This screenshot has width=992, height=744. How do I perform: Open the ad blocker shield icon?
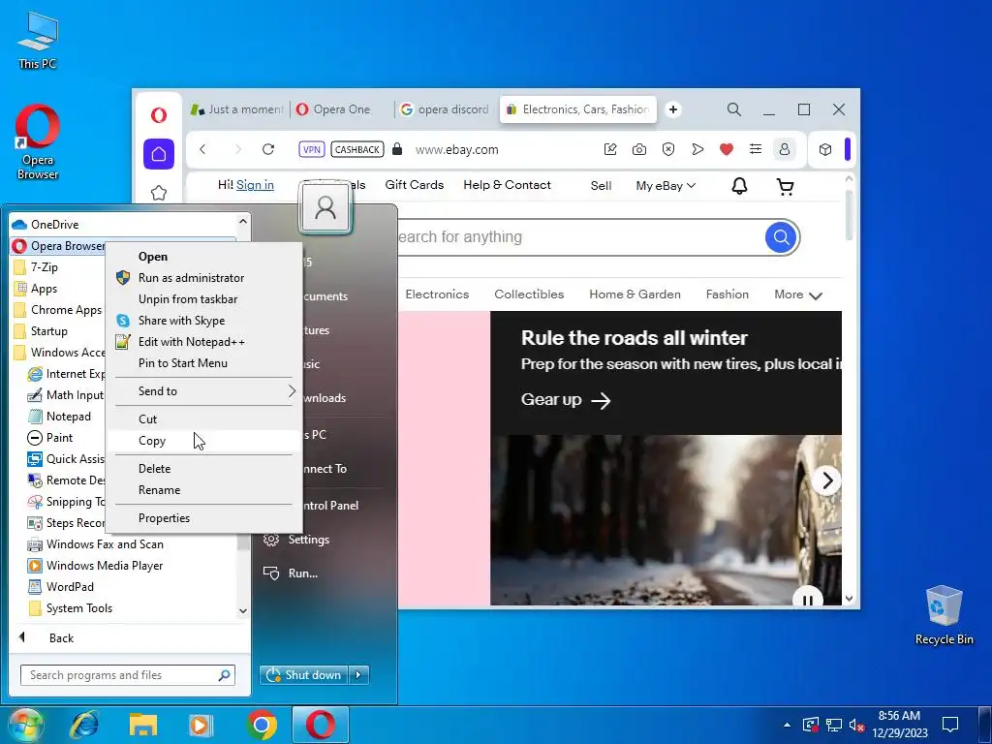668,149
